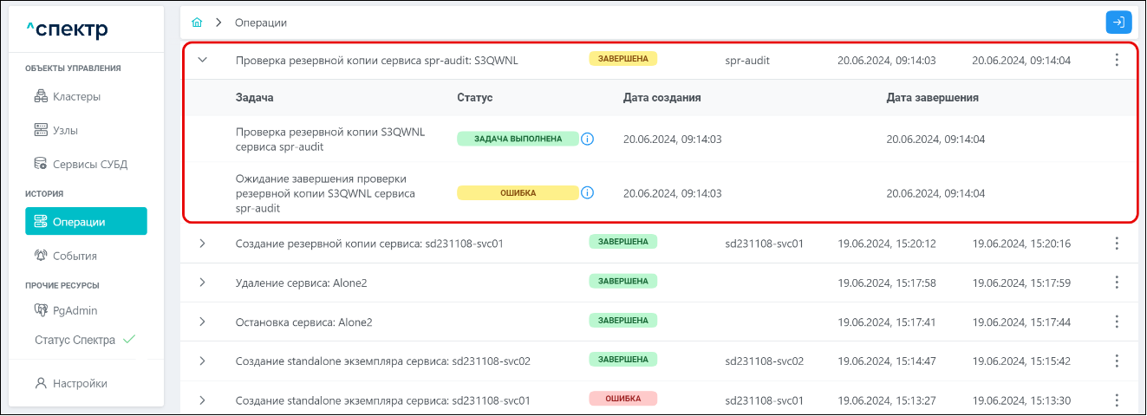Click the logout icon button
Screen dimensions: 1147x416
click(1118, 23)
